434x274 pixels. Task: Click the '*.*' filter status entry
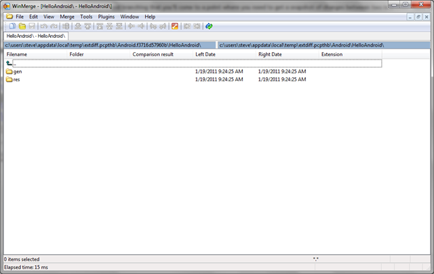pyautogui.click(x=316, y=259)
